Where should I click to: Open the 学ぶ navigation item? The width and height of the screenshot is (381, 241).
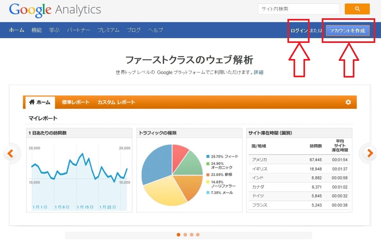[x=54, y=30]
